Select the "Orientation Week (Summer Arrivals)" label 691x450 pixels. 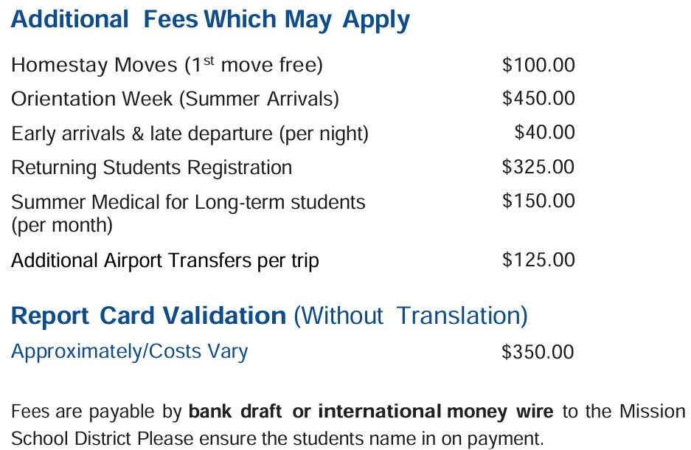pos(175,99)
